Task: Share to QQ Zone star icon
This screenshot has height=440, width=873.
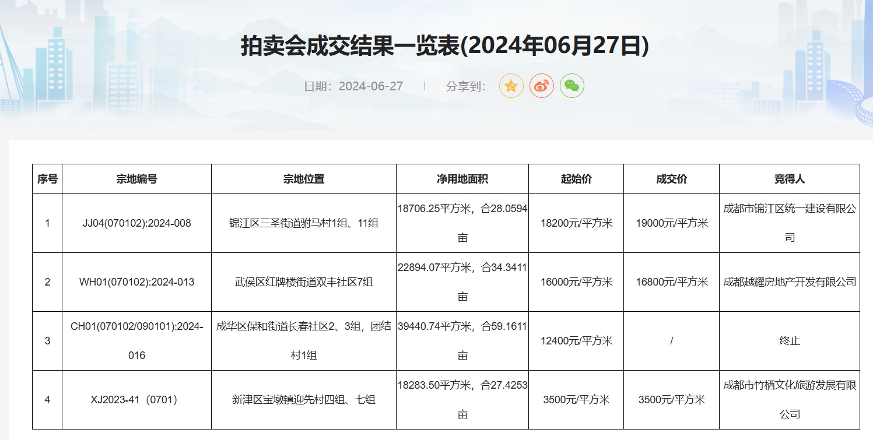Action: click(511, 86)
